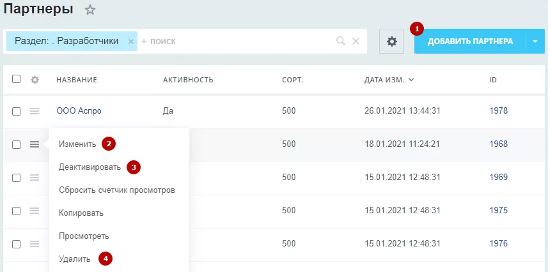
Task: Open list settings gear button next to search
Action: [x=391, y=42]
